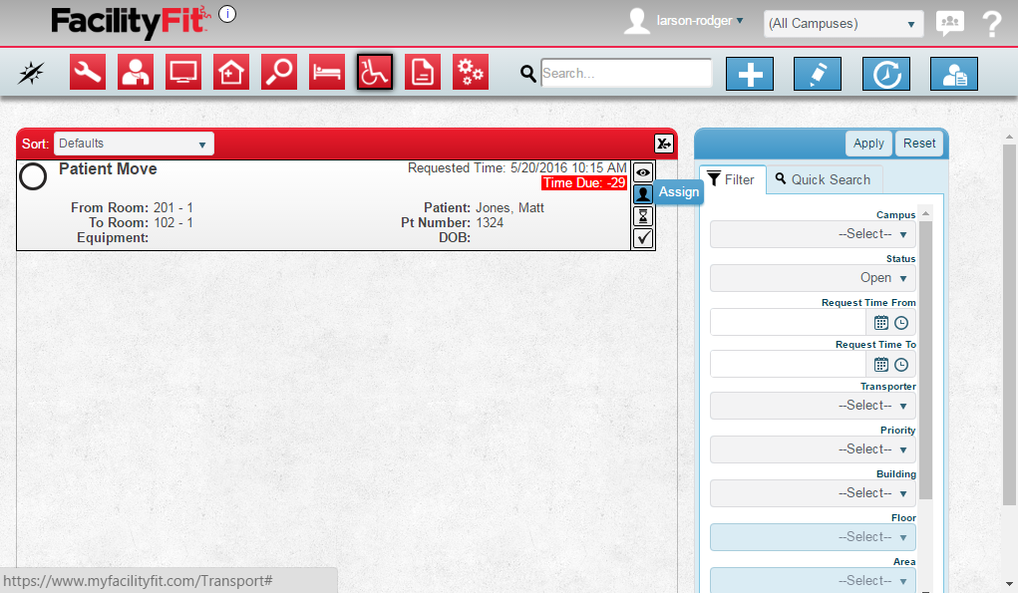Export list with the Excel icon
Image resolution: width=1018 pixels, height=593 pixels.
(663, 144)
